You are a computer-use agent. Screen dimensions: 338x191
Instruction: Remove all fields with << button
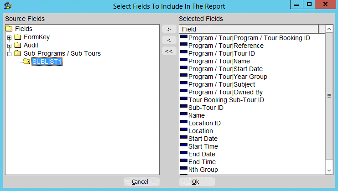click(x=168, y=51)
